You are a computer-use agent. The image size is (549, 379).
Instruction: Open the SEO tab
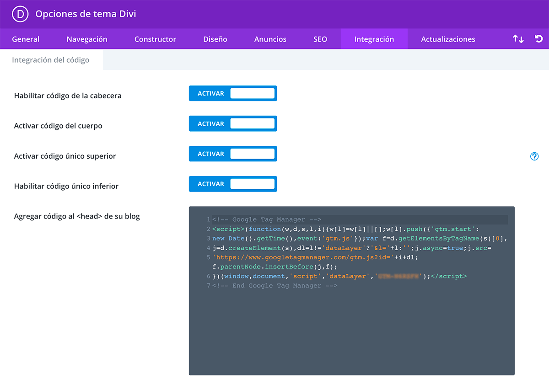coord(320,39)
